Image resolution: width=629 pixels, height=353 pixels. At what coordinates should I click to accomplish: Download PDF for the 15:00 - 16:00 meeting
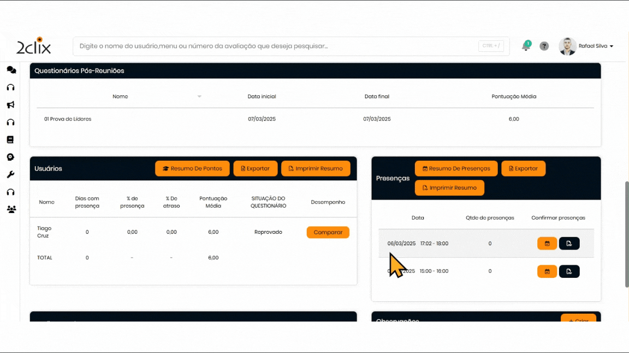(569, 271)
